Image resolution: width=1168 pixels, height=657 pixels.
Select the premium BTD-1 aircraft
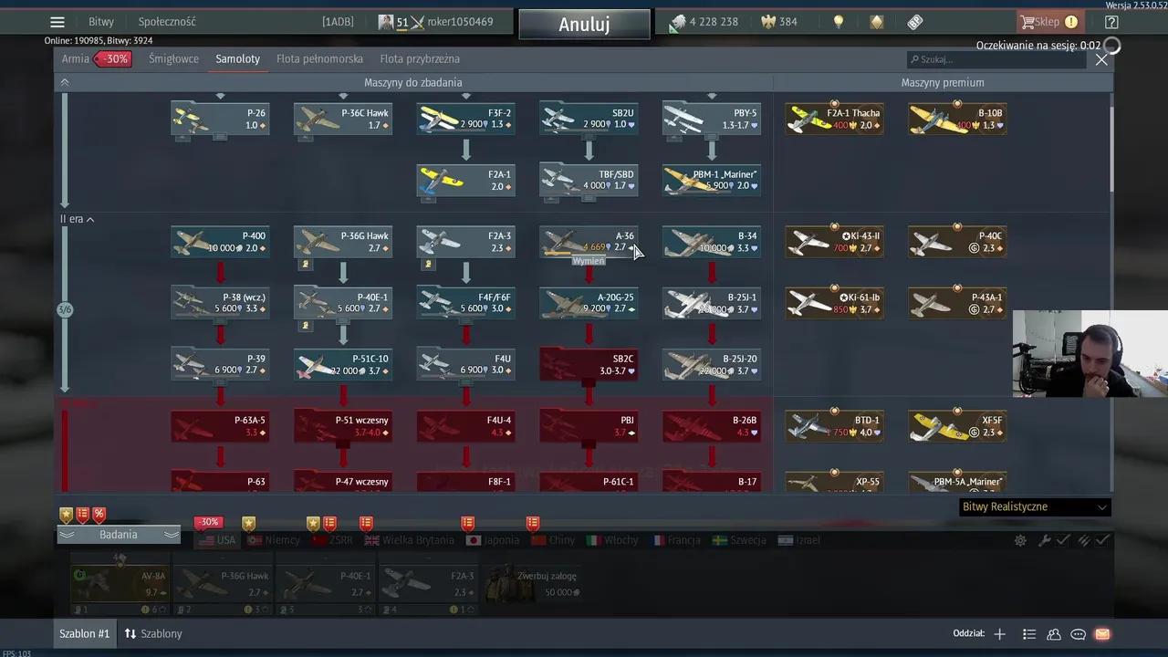point(834,426)
